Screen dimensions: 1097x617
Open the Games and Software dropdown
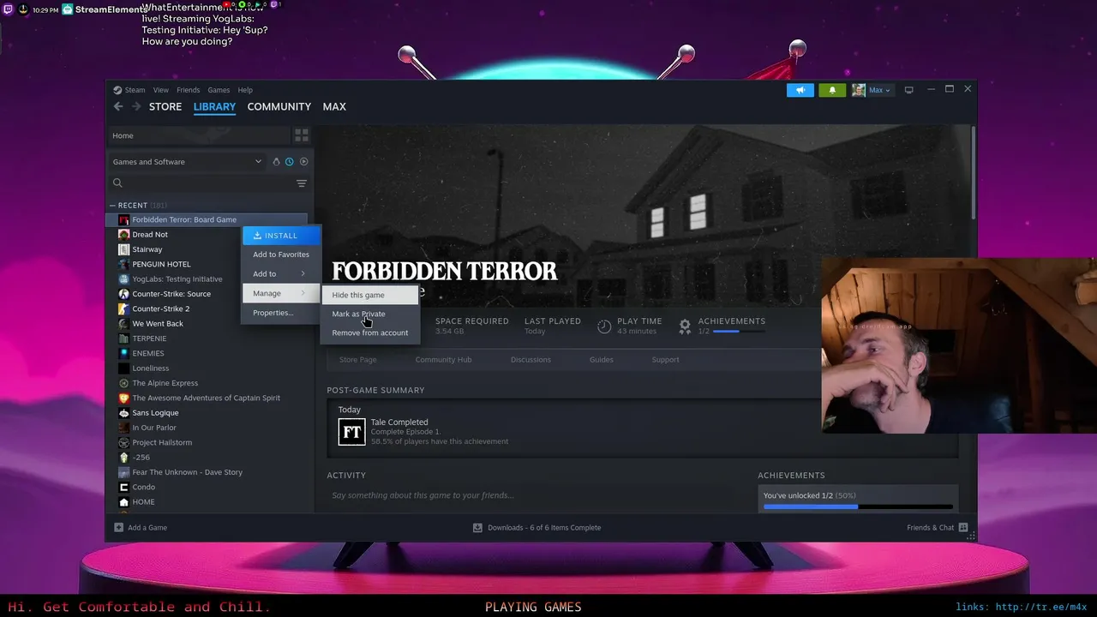pos(187,161)
